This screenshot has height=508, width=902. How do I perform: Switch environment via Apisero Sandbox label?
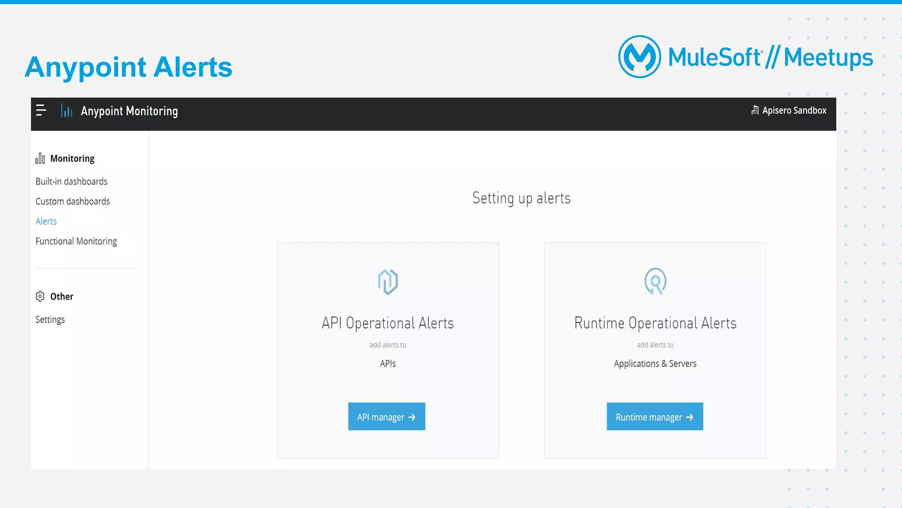point(794,111)
